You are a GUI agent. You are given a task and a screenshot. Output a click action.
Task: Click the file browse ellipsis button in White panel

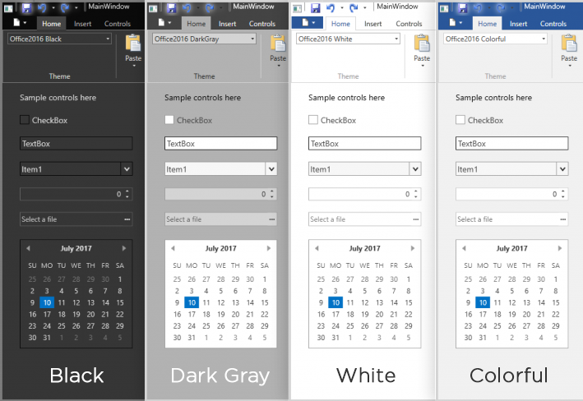tap(416, 219)
